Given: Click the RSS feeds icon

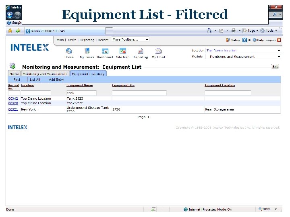Looking at the screenshot, I should tap(221, 31).
